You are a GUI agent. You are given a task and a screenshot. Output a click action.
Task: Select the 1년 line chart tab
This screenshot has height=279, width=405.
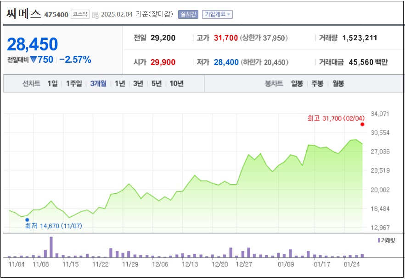[119, 83]
